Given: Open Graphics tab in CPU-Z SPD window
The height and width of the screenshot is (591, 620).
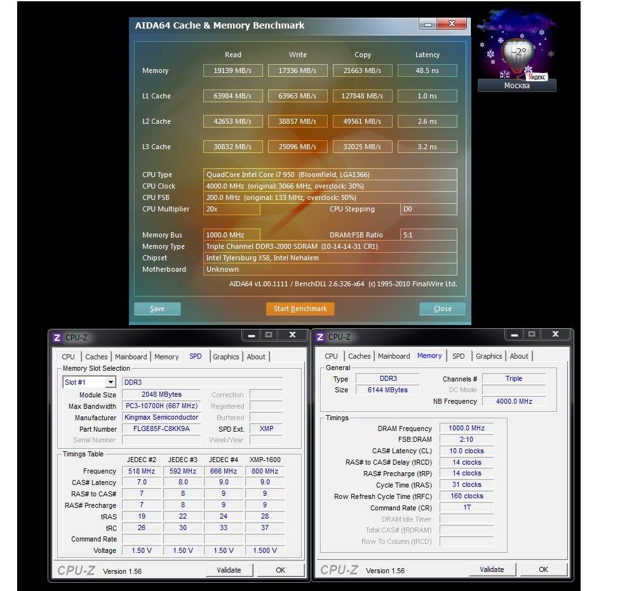Looking at the screenshot, I should click(x=226, y=357).
